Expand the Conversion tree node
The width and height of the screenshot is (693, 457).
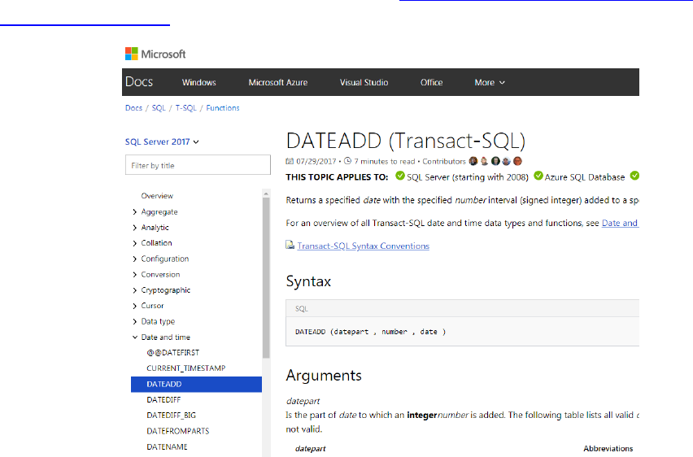coord(135,275)
